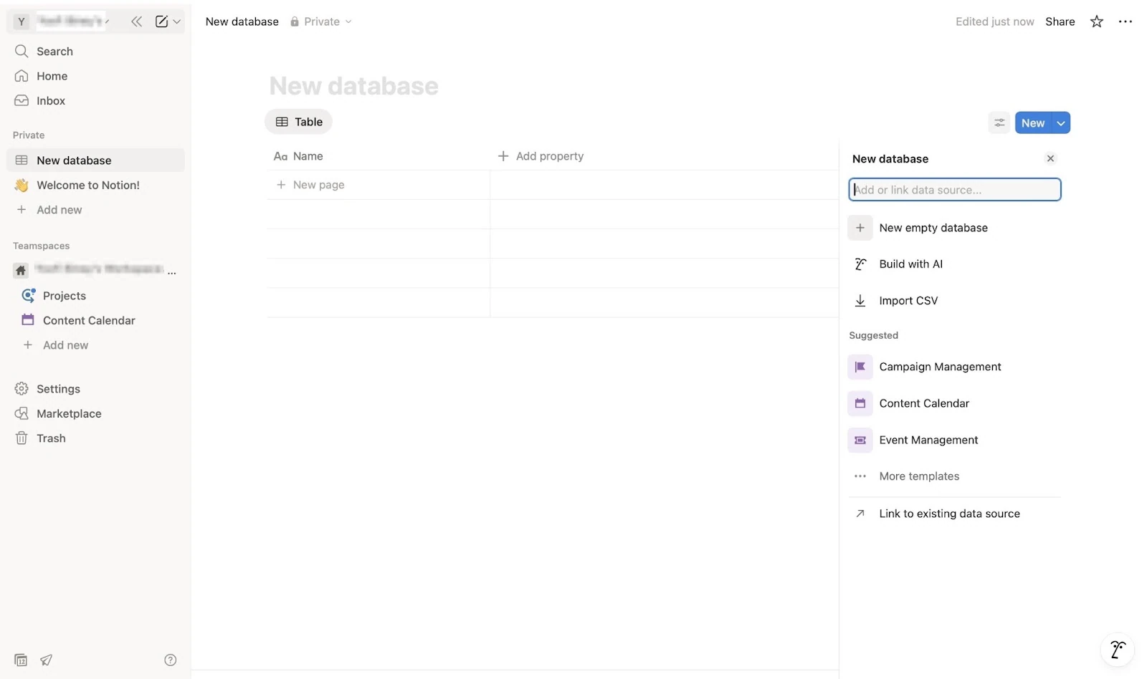Screen dimensions: 1147x679
Task: Open Projects in teamspace
Action: pos(95,296)
